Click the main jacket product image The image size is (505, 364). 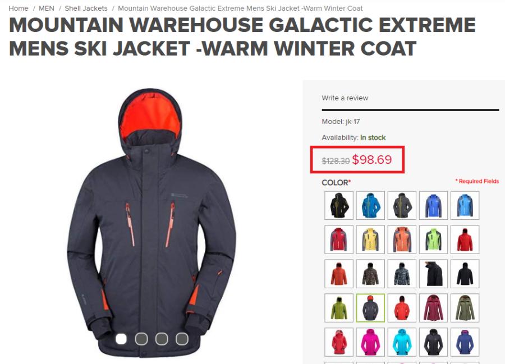pyautogui.click(x=151, y=223)
